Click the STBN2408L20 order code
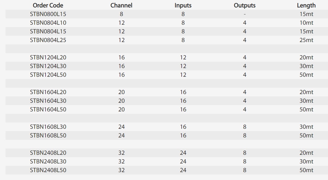The width and height of the screenshot is (328, 180). pyautogui.click(x=48, y=153)
